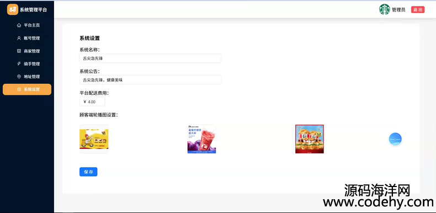Click the location pin icon beside 地址管理
The width and height of the screenshot is (436, 213).
[19, 77]
